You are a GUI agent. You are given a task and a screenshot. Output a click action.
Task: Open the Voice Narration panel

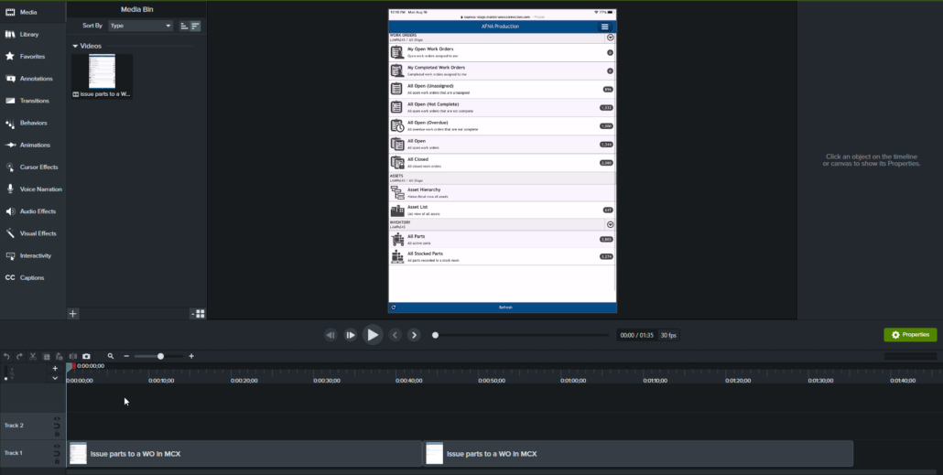click(32, 189)
